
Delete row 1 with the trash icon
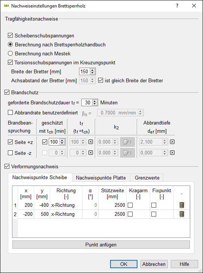[x=182, y=205]
